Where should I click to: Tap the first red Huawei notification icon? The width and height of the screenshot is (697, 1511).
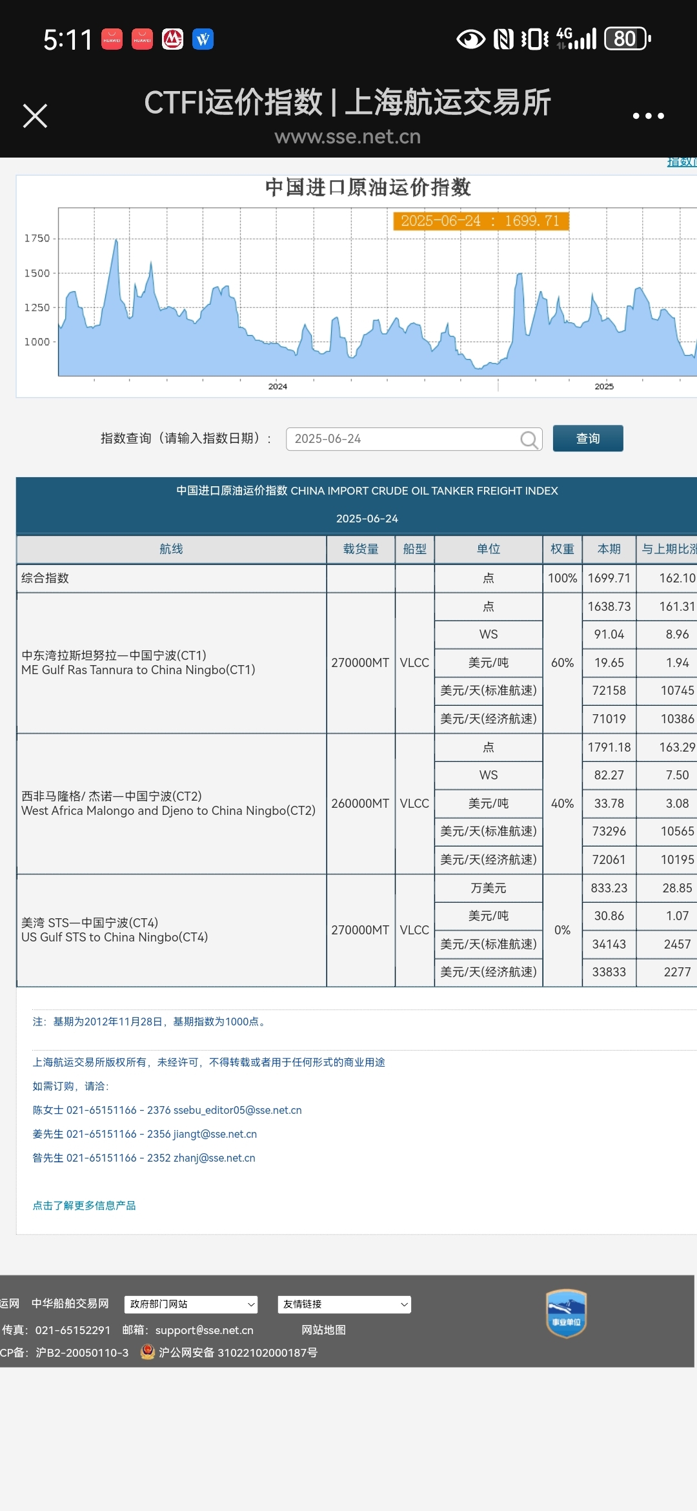pos(112,39)
